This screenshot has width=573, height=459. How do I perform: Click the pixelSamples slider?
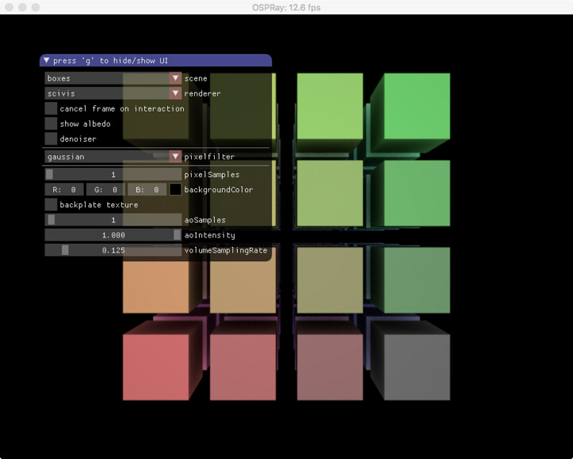(x=113, y=175)
